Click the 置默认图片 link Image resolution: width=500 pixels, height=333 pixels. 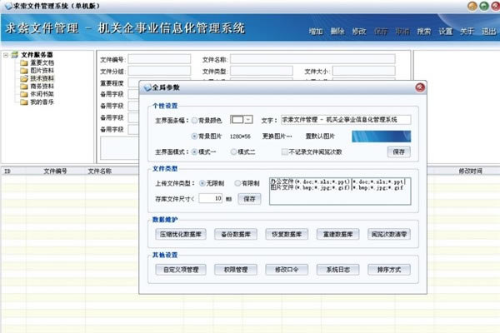pos(320,137)
